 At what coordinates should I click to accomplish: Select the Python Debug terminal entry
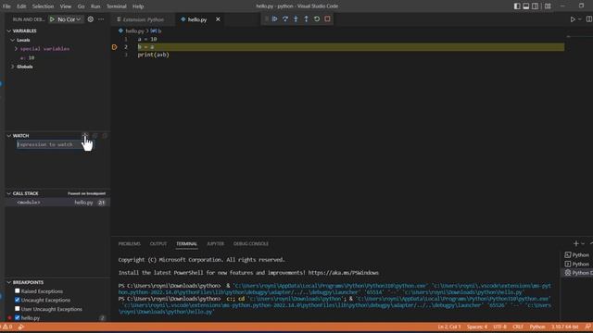[x=577, y=273]
